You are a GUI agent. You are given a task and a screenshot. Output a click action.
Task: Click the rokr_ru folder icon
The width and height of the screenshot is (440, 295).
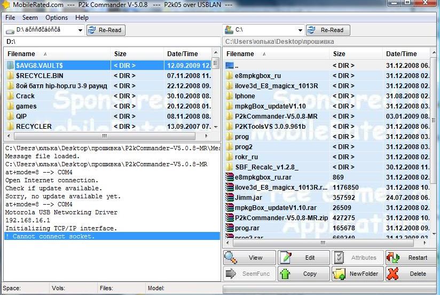(x=230, y=157)
